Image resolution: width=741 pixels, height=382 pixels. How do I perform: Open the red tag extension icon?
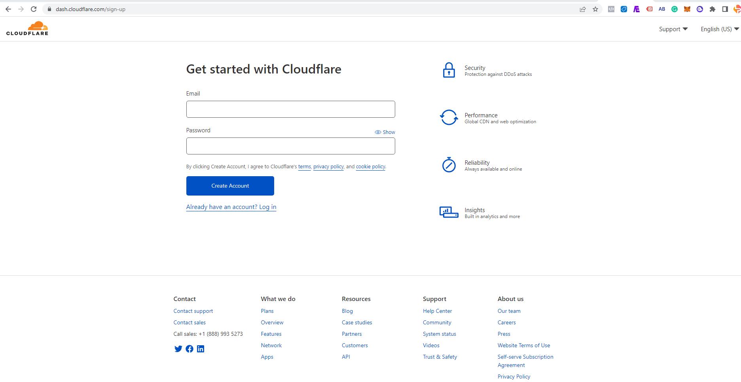click(649, 9)
